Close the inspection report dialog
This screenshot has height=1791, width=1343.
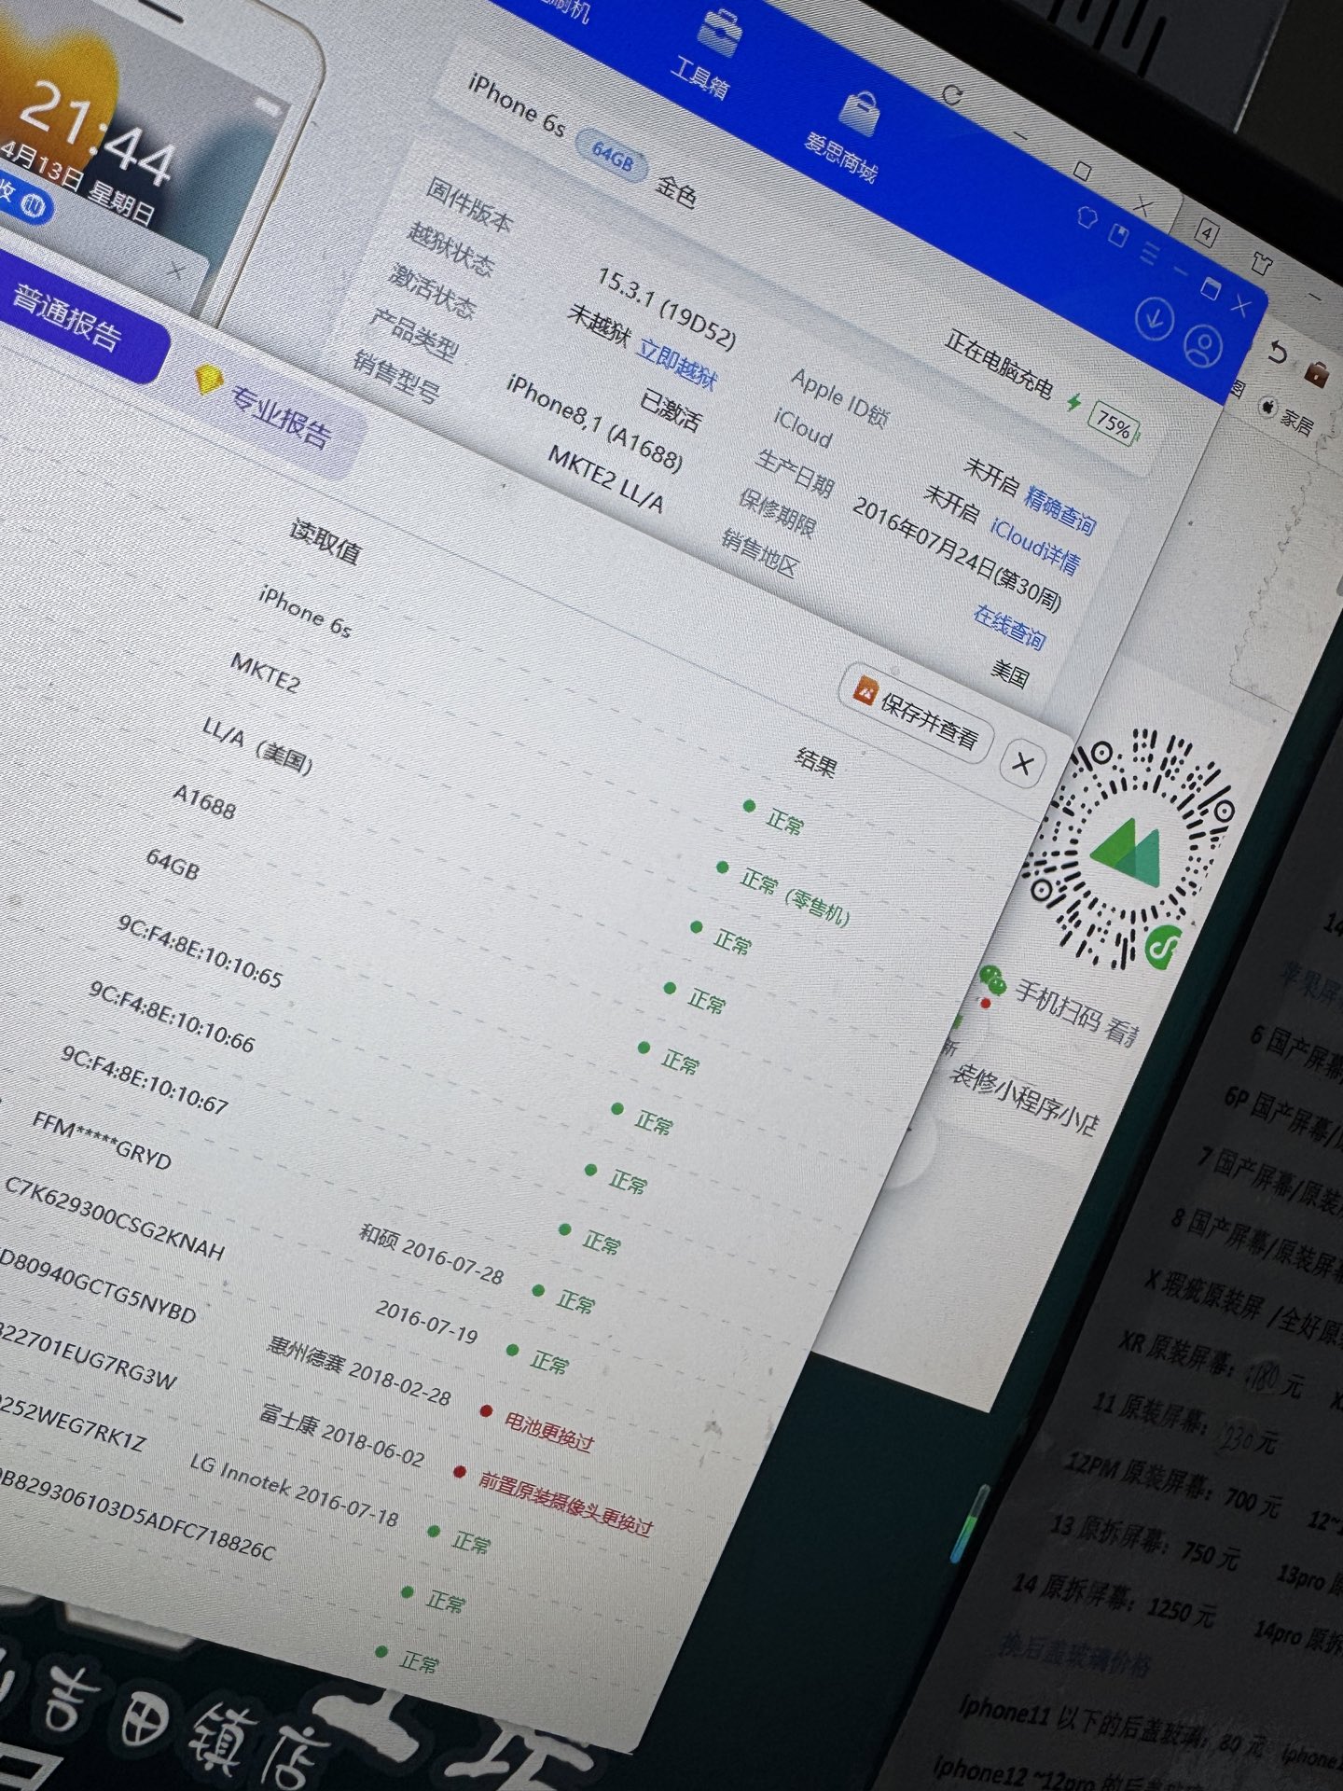click(1023, 764)
